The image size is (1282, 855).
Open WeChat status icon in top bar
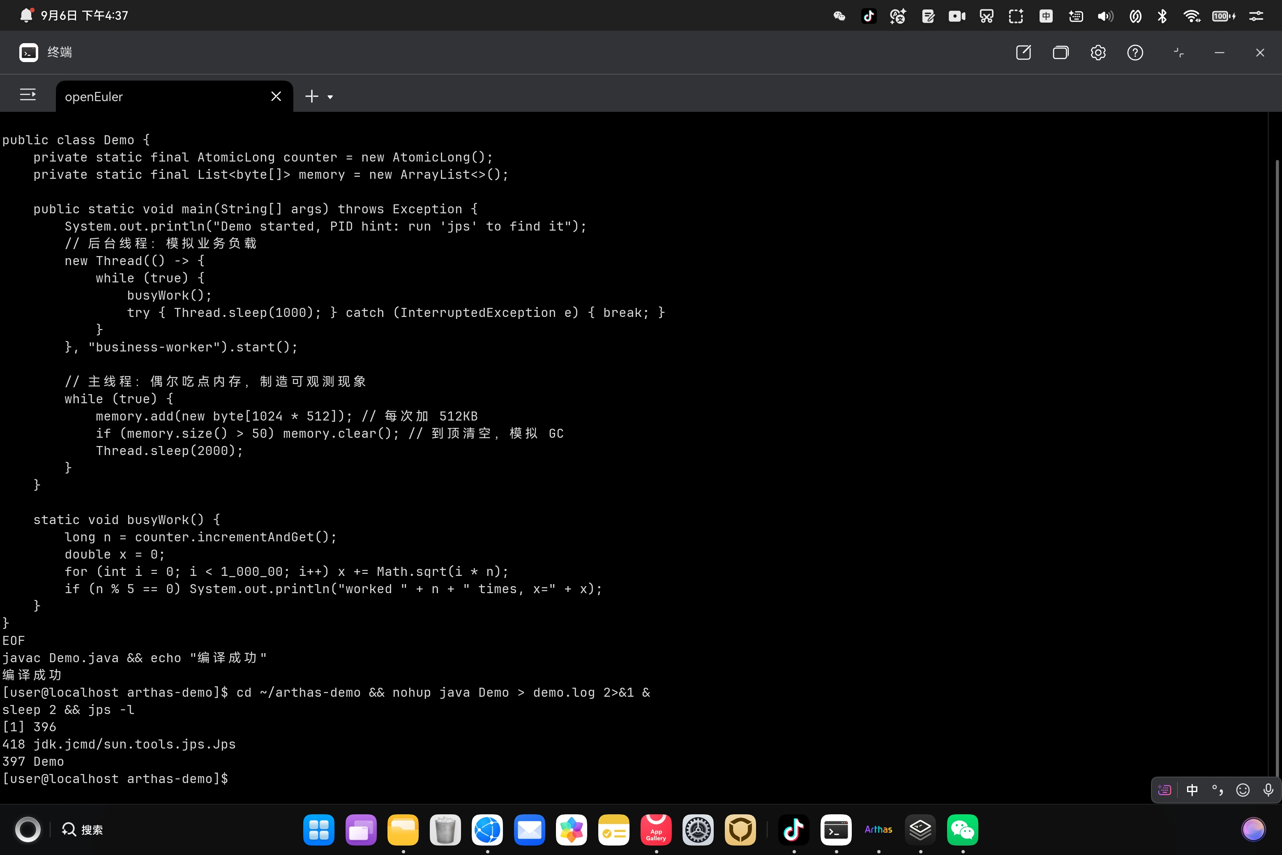[839, 16]
